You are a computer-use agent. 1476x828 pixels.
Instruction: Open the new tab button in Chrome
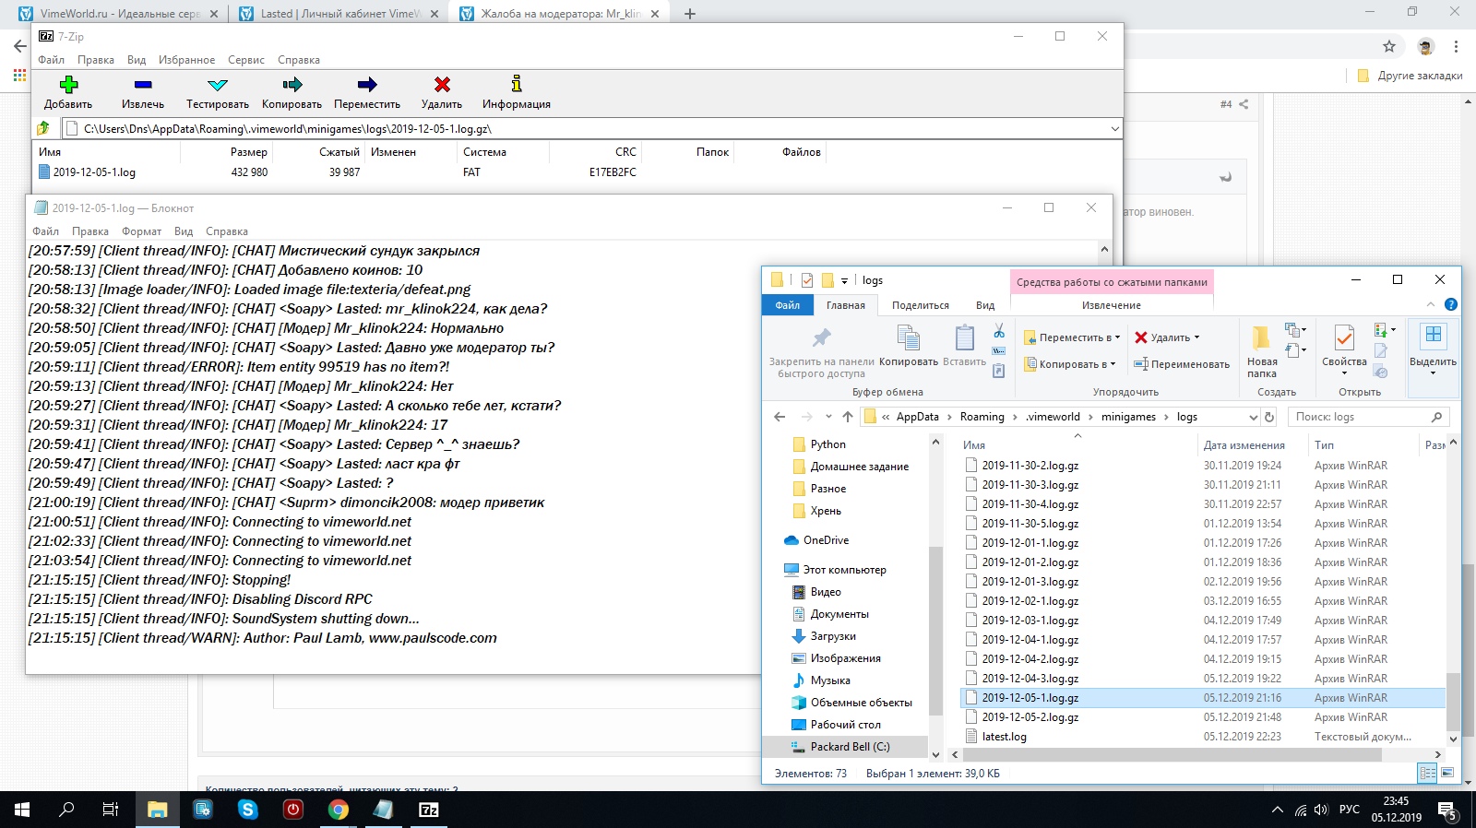[689, 14]
